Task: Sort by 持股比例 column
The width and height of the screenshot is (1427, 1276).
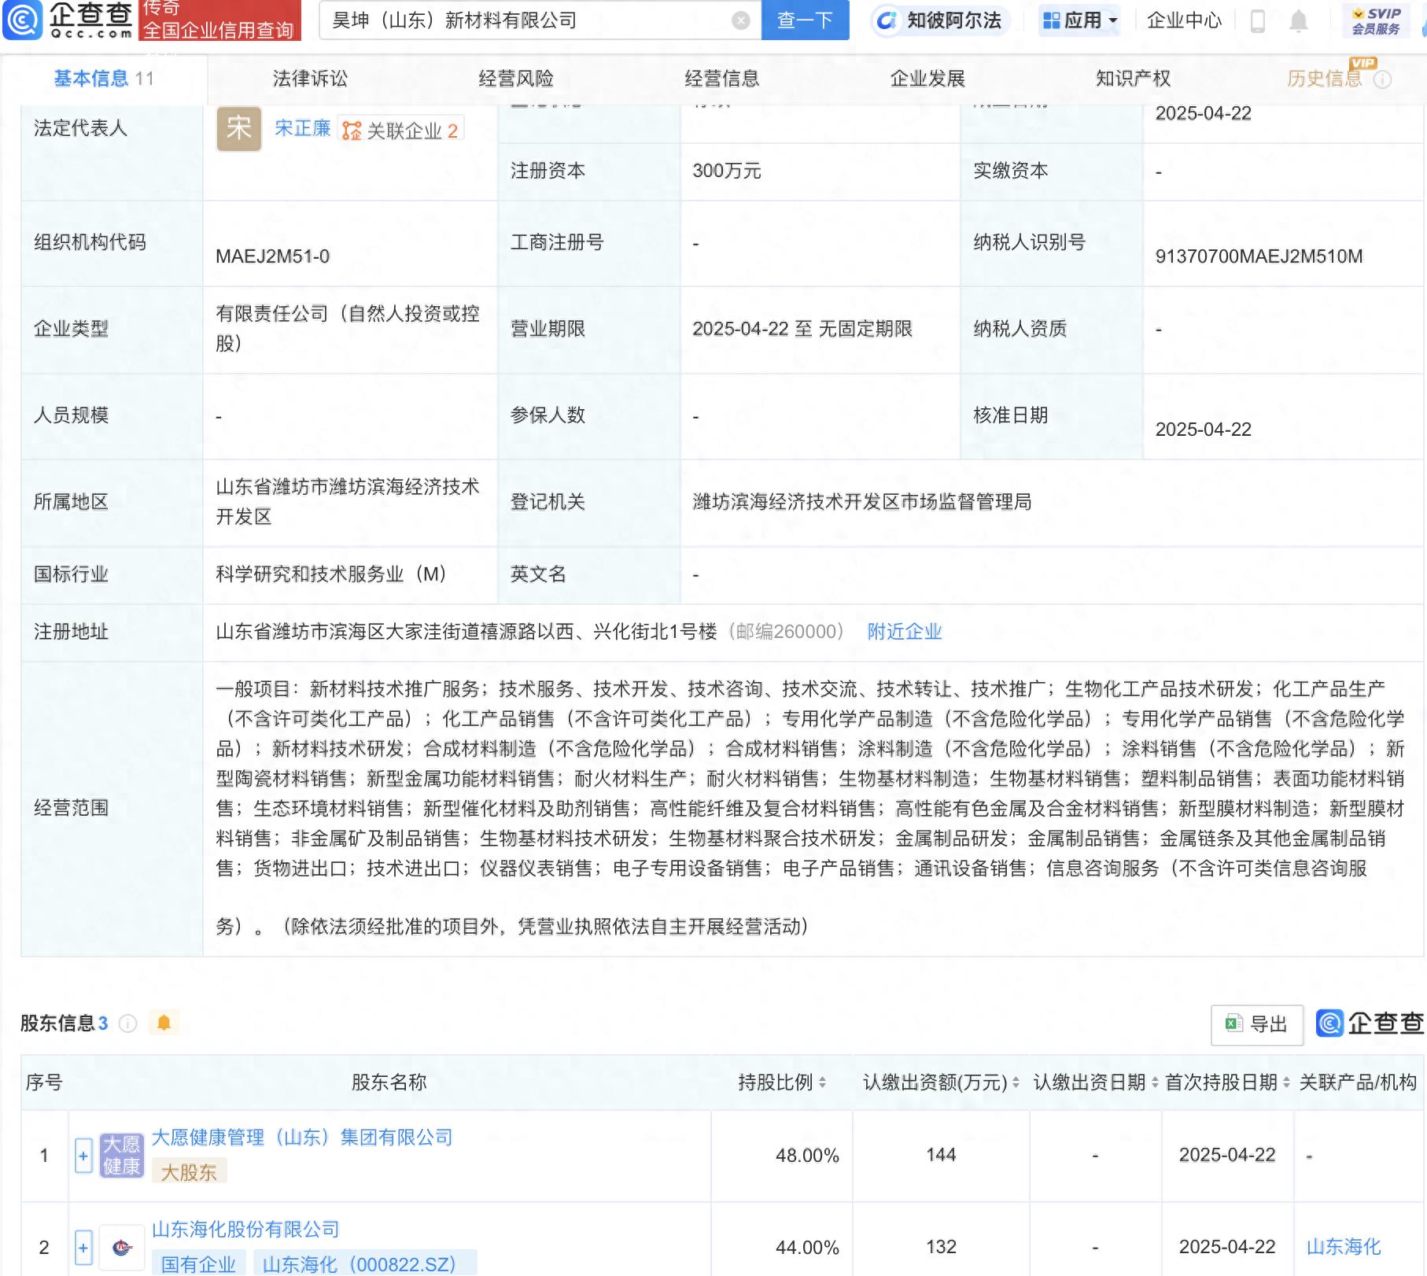Action: pyautogui.click(x=822, y=1082)
